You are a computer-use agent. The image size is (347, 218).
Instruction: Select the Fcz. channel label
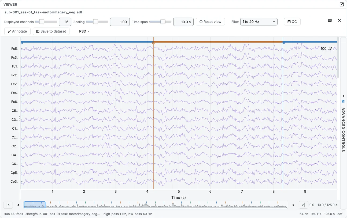[14, 75]
